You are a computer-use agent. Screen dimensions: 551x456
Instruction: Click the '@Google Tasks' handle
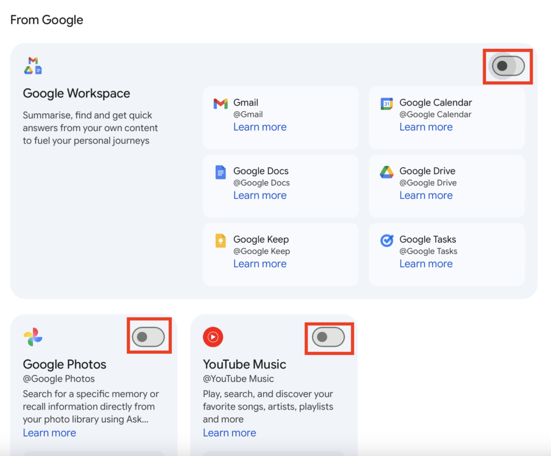(x=428, y=252)
